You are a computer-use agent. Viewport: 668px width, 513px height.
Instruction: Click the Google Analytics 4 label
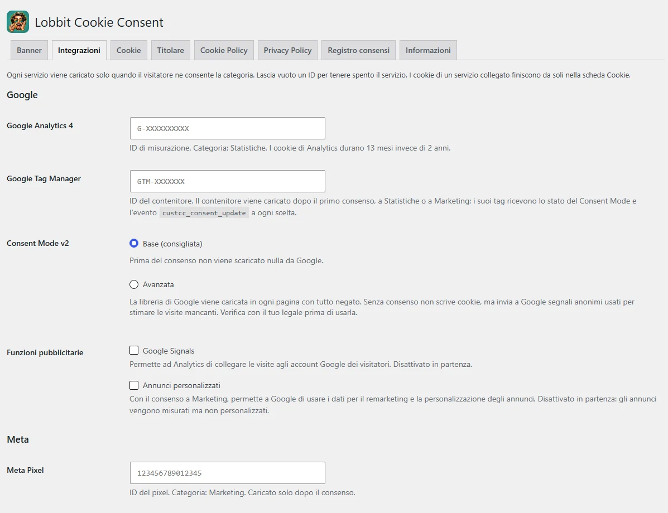click(x=40, y=125)
